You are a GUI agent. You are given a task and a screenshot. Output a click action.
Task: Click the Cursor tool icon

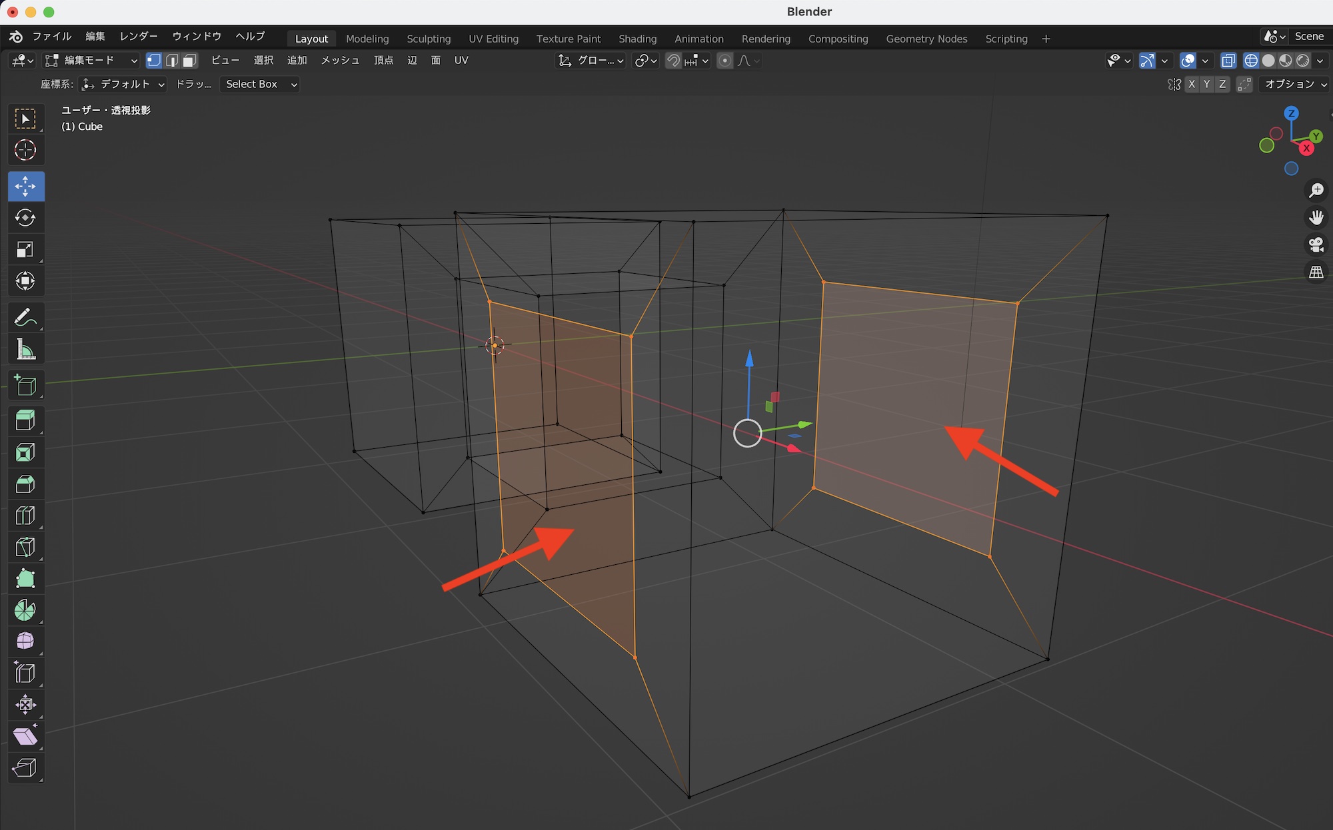click(25, 151)
